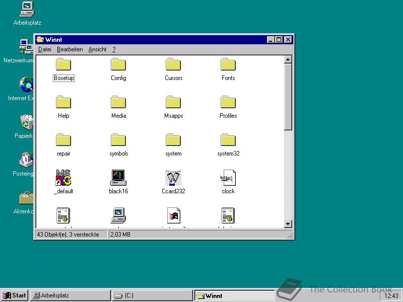Click the Winnt folder icon in title bar
Viewport: 403px width, 302px height.
pos(40,40)
